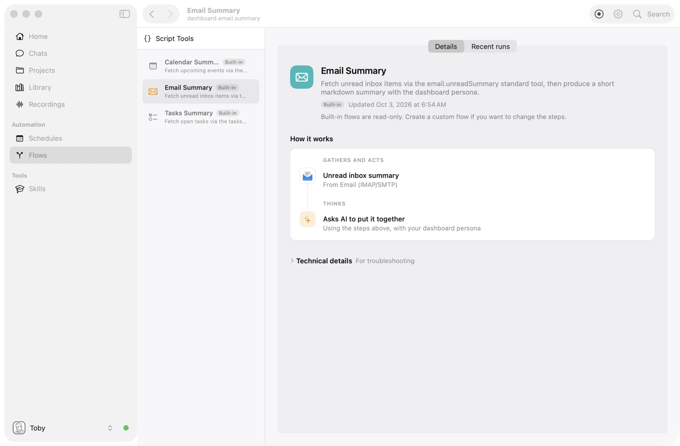This screenshot has width=680, height=446.
Task: Click 'From Email (IMAP/SMTP)' text
Action: [x=360, y=185]
